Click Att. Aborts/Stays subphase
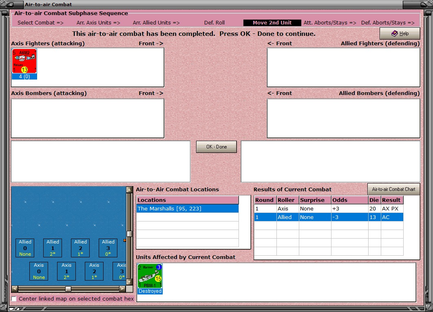433x312 pixels. pos(330,23)
